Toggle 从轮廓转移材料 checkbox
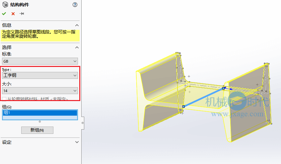This screenshot has height=164, width=281. pos(4,99)
